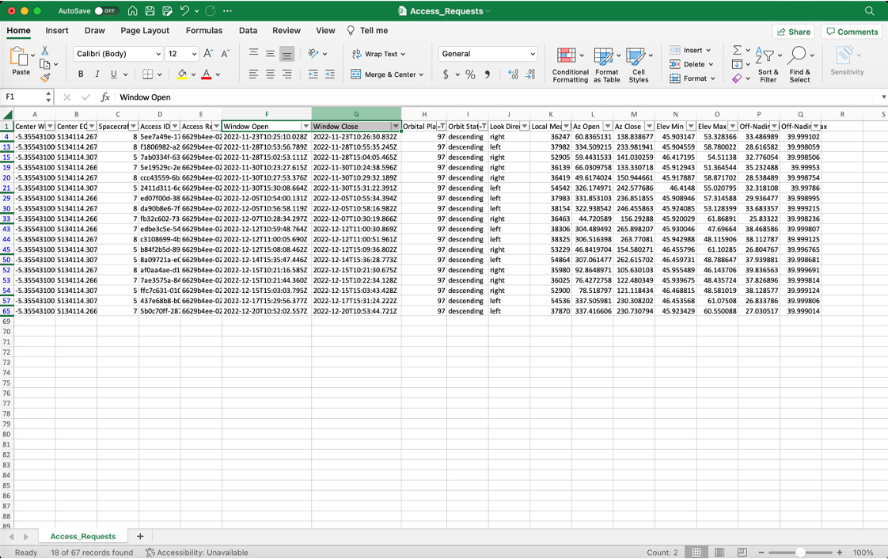Toggle Wrap Text
888x559 pixels.
pos(378,54)
